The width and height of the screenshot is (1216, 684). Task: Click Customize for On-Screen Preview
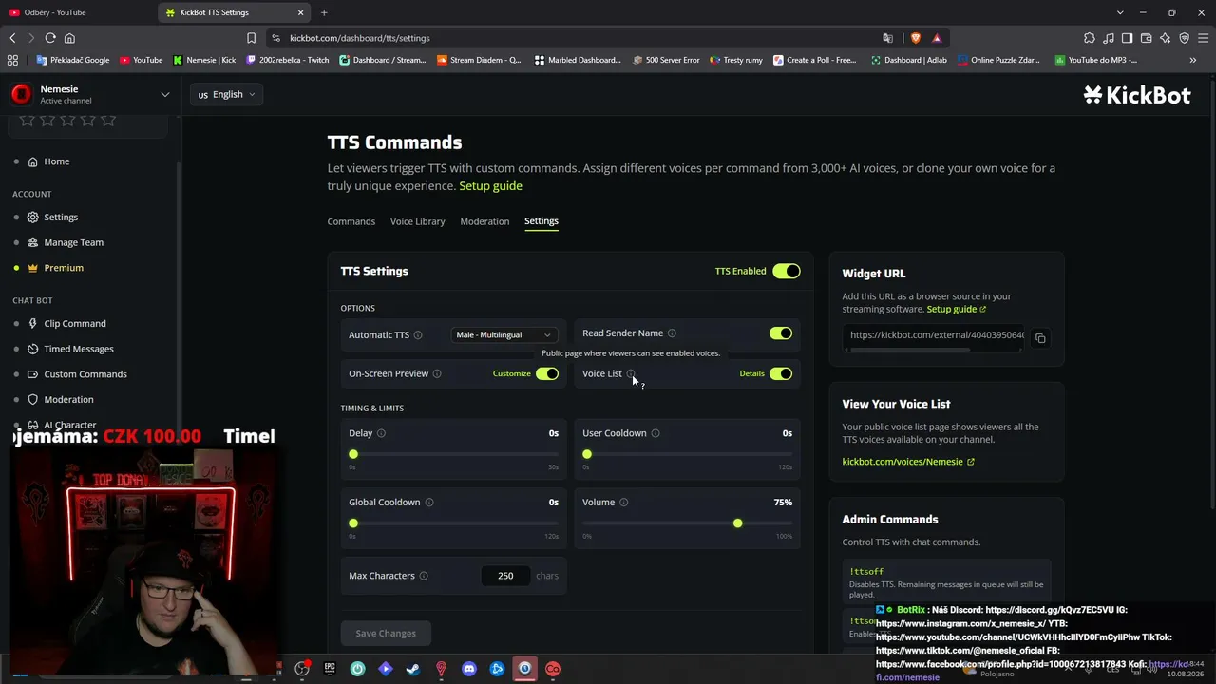pyautogui.click(x=512, y=374)
